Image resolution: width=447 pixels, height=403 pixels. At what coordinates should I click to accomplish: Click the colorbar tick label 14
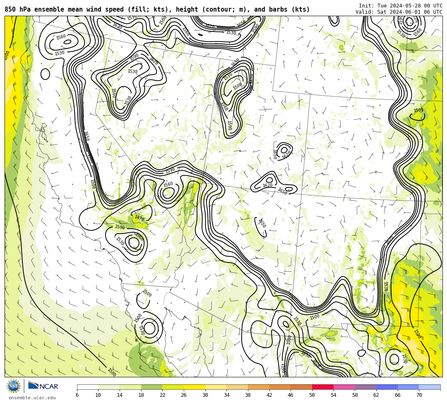tap(120, 395)
